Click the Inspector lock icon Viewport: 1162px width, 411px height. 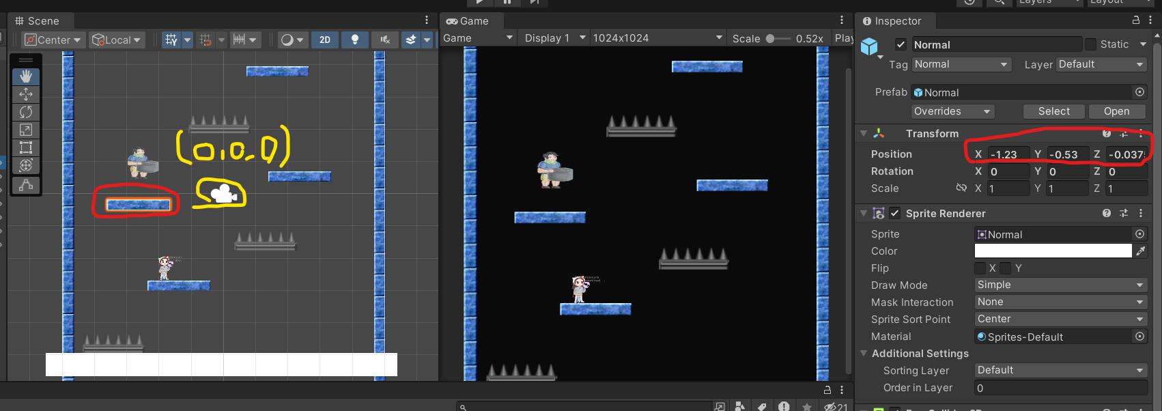[x=1136, y=20]
